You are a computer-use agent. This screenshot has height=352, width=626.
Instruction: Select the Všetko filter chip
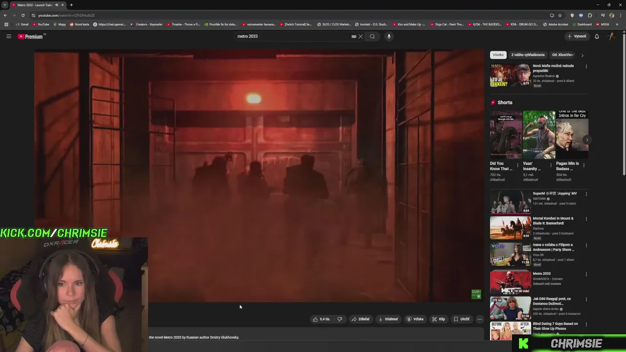(498, 55)
